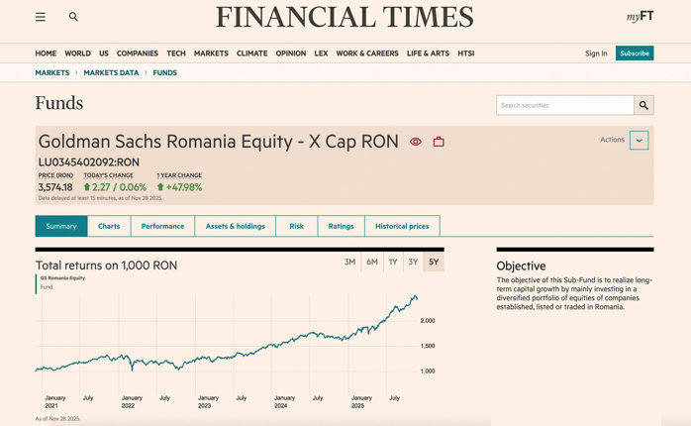This screenshot has height=426, width=691.
Task: Open the Historical prices tab
Action: pyautogui.click(x=402, y=226)
